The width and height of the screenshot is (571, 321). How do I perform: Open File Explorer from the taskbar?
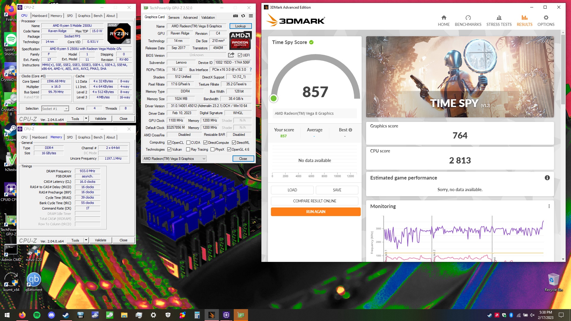(124, 315)
